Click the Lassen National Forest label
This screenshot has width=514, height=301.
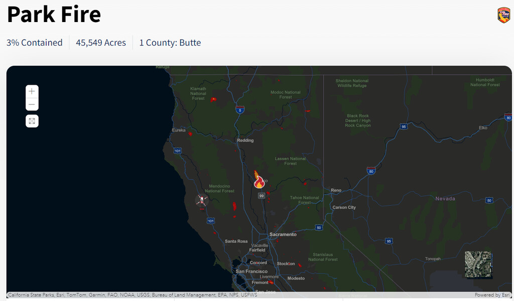coord(291,161)
